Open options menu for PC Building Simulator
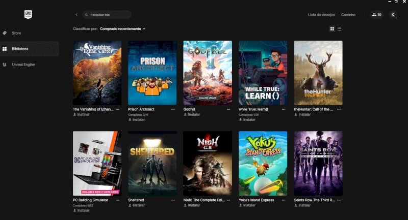 click(x=118, y=200)
